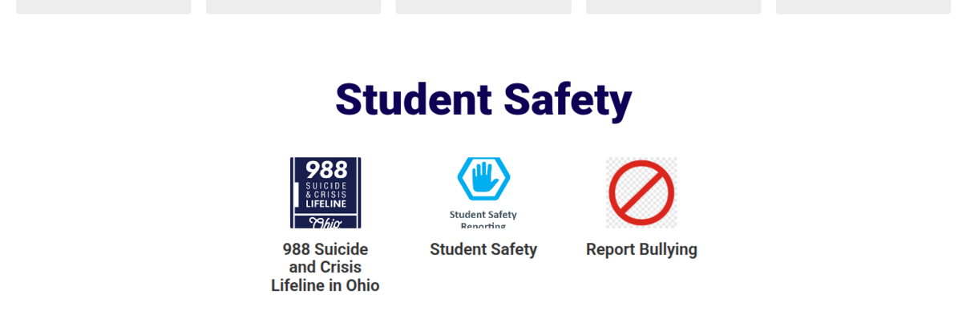Click the blue hexagon hand icon
Screen dimensions: 962x311
pos(483,179)
